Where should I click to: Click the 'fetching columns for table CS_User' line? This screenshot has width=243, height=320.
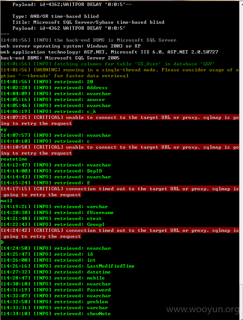(108, 64)
